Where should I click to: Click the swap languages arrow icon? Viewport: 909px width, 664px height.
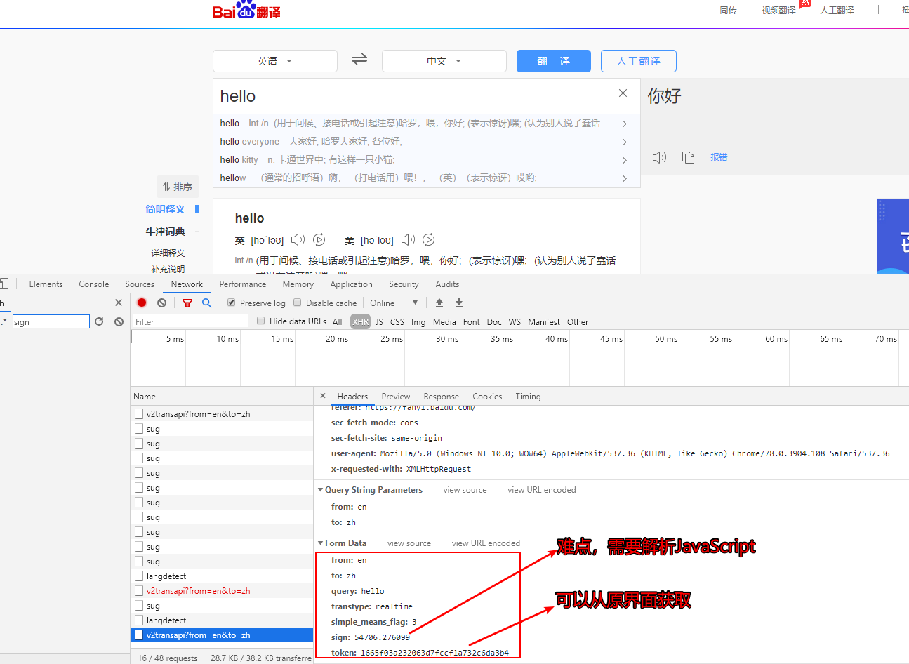click(x=359, y=60)
